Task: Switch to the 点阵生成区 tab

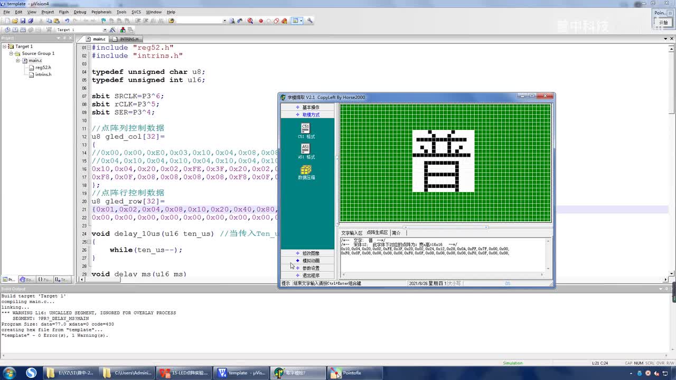Action: [x=377, y=233]
